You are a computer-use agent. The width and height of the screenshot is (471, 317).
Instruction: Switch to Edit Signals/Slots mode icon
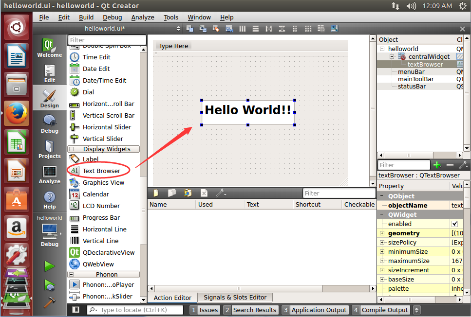tap(203, 29)
